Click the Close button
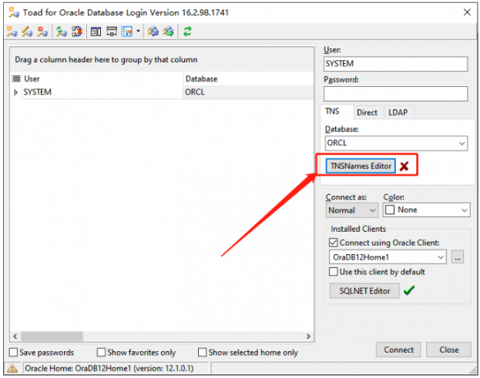The image size is (480, 378). tap(448, 350)
